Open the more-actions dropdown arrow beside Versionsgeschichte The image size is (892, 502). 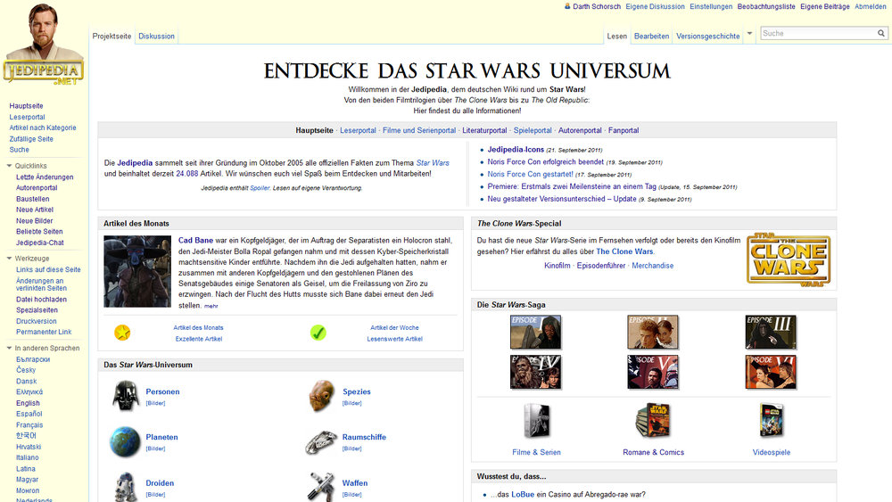pos(749,34)
